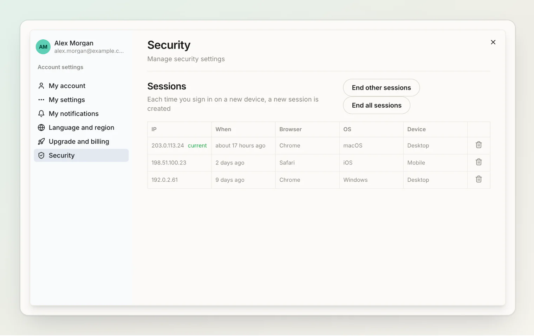The width and height of the screenshot is (534, 336).
Task: Click the Account settings label
Action: (60, 67)
